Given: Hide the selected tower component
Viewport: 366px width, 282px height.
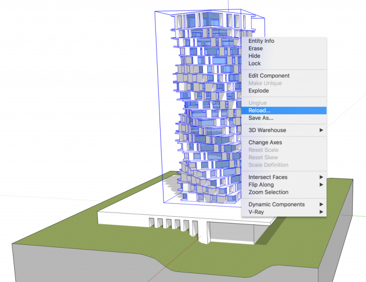Looking at the screenshot, I should [x=254, y=56].
